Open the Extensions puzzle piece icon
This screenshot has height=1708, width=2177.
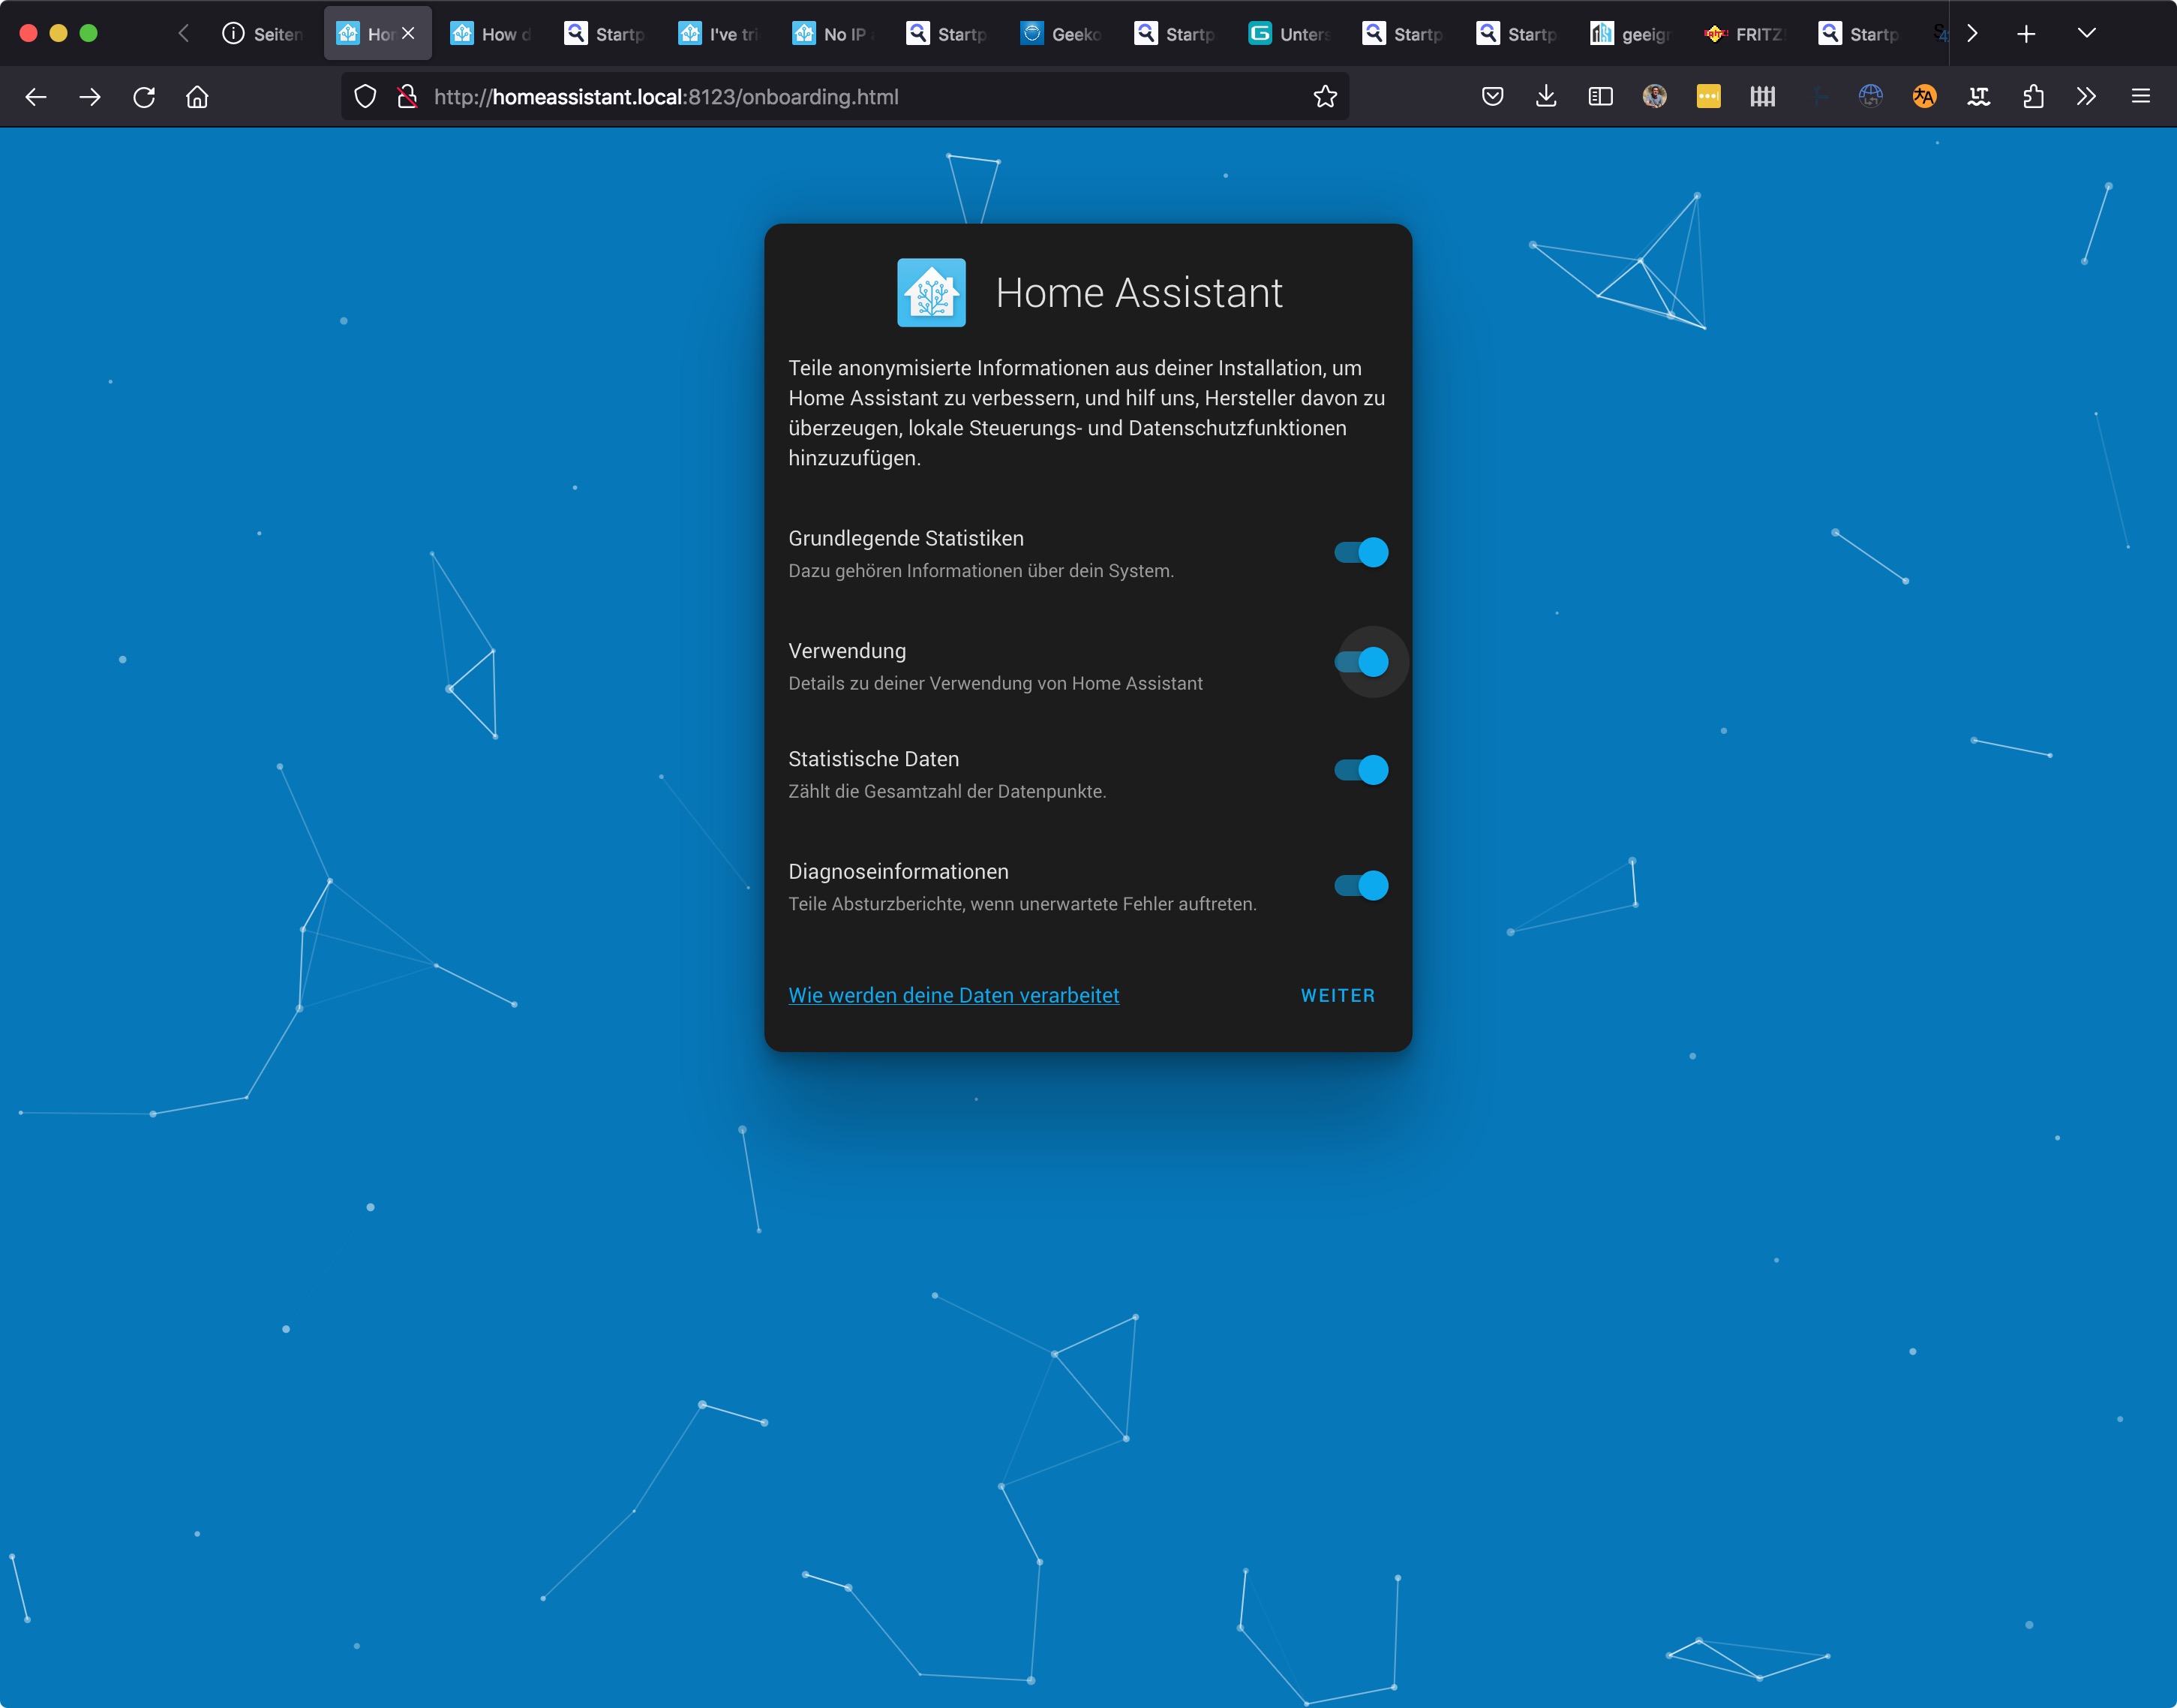tap(2032, 97)
